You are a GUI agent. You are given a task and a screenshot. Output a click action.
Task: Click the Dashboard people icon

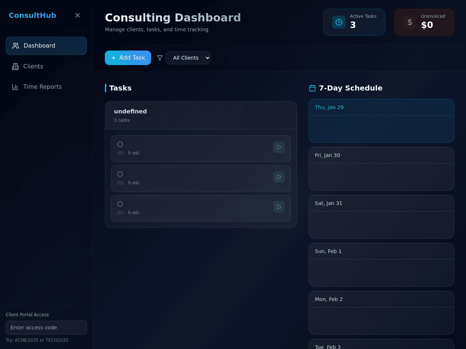(x=16, y=46)
